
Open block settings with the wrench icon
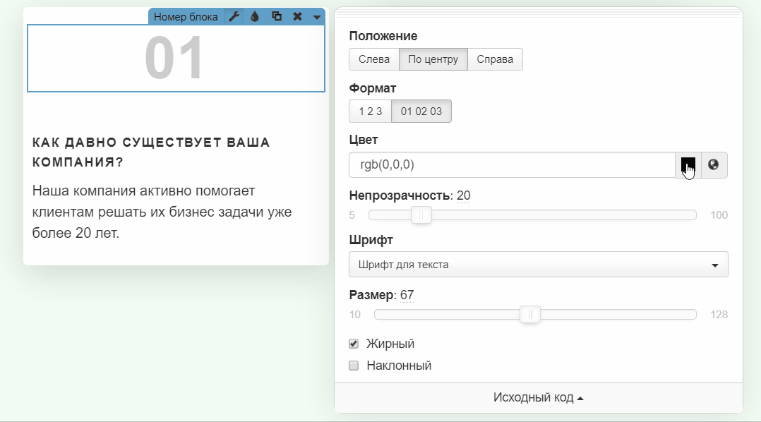click(234, 17)
